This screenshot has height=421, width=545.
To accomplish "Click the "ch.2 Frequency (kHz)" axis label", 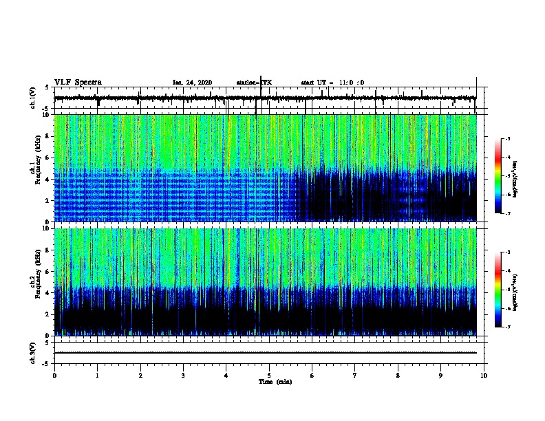I will click(x=35, y=274).
